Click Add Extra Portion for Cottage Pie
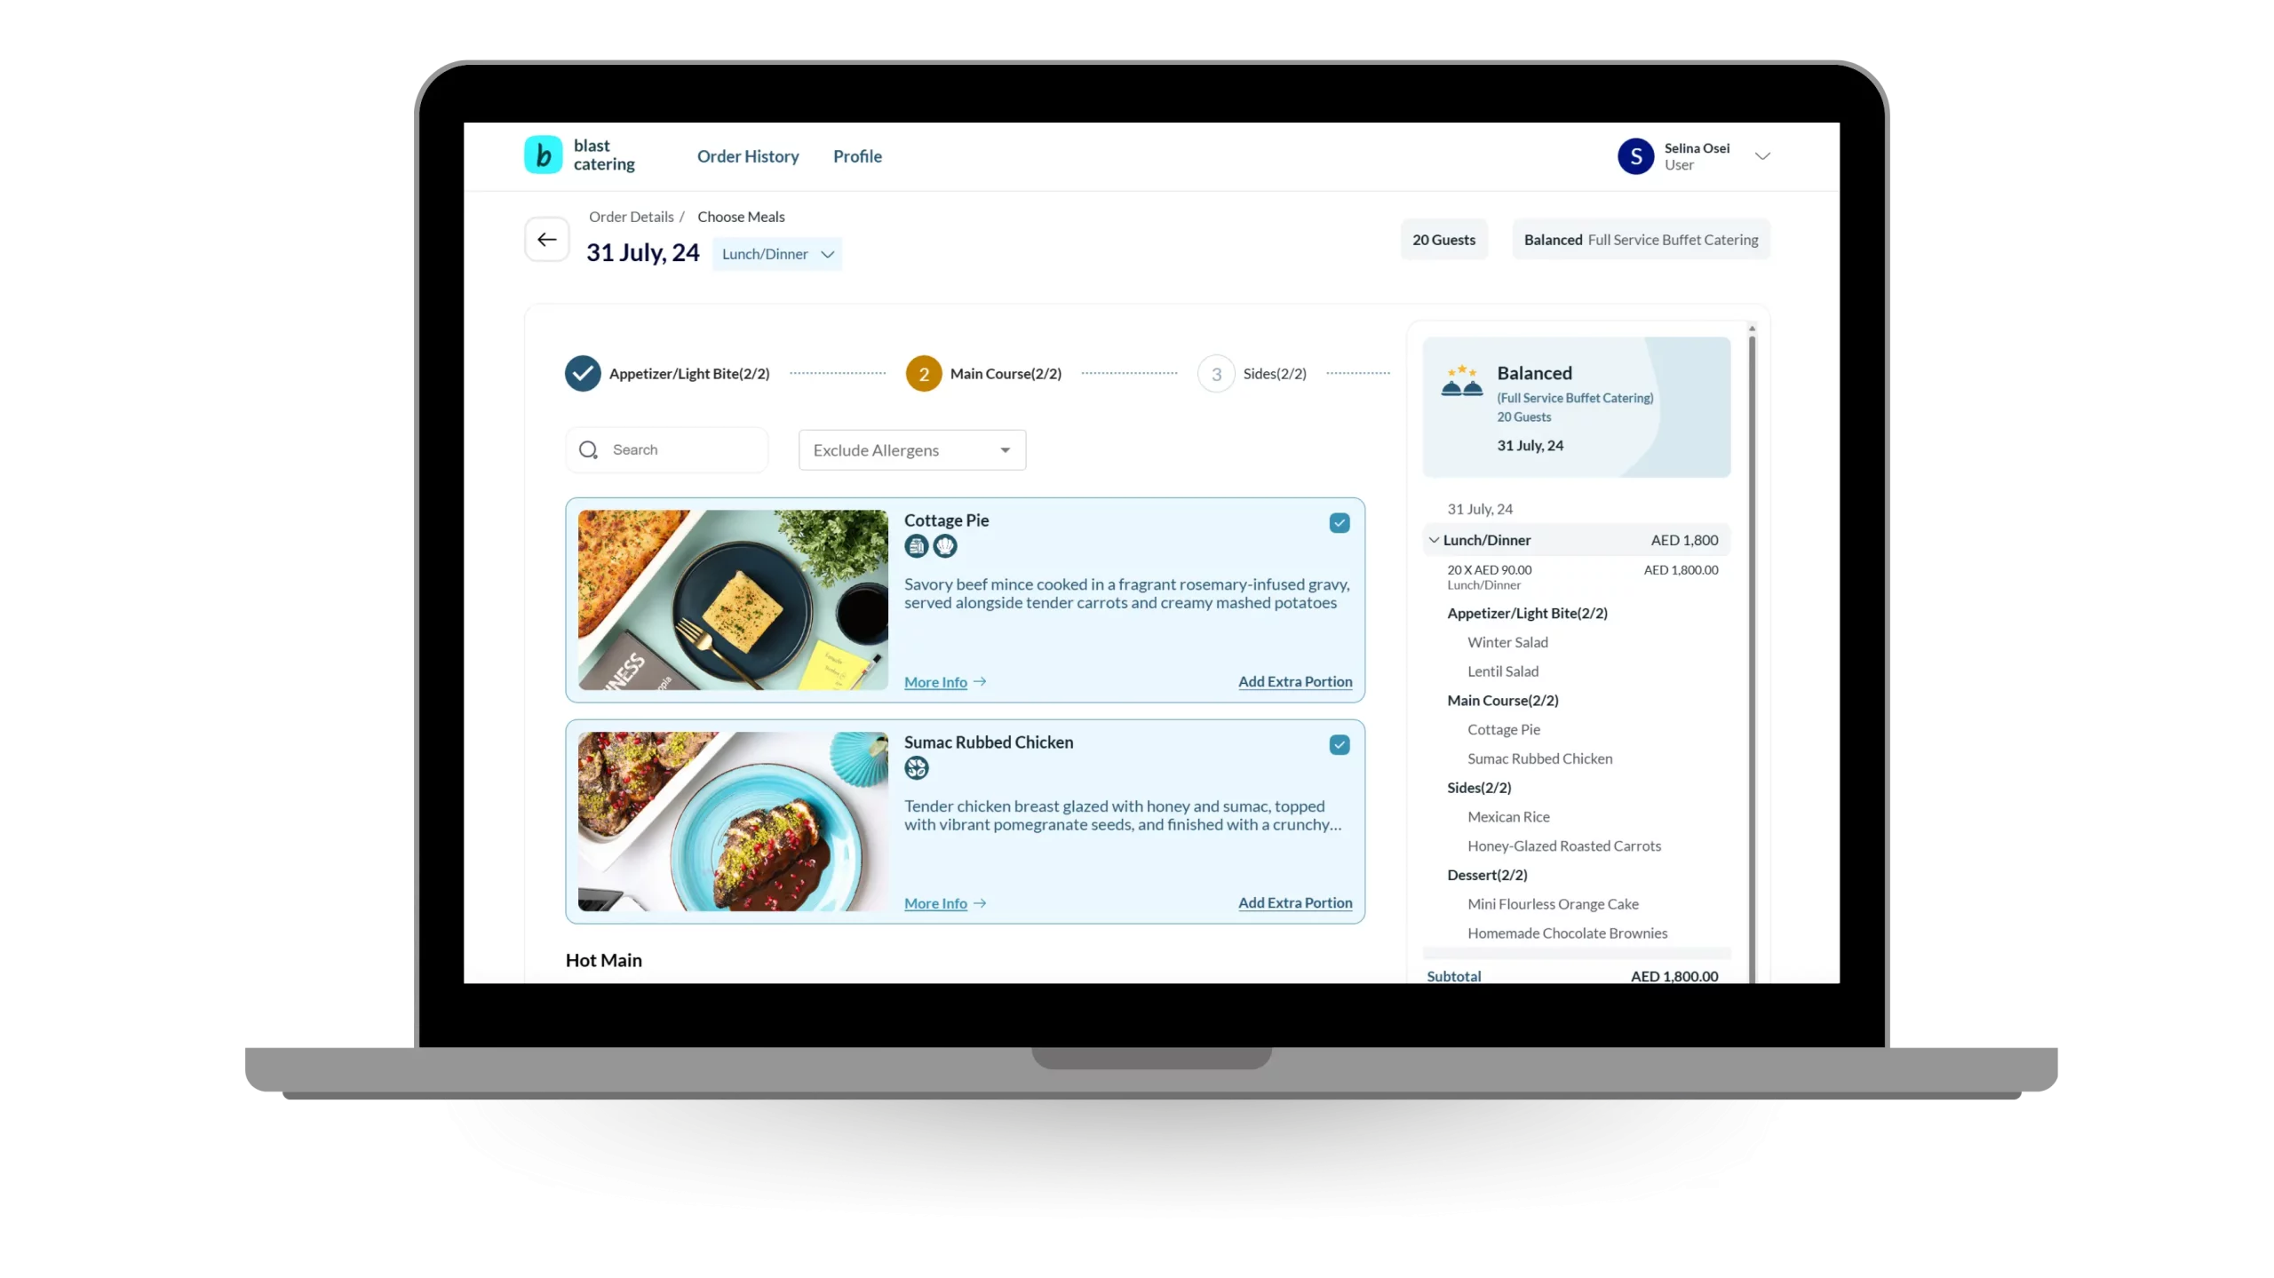2274x1278 pixels. pos(1295,681)
